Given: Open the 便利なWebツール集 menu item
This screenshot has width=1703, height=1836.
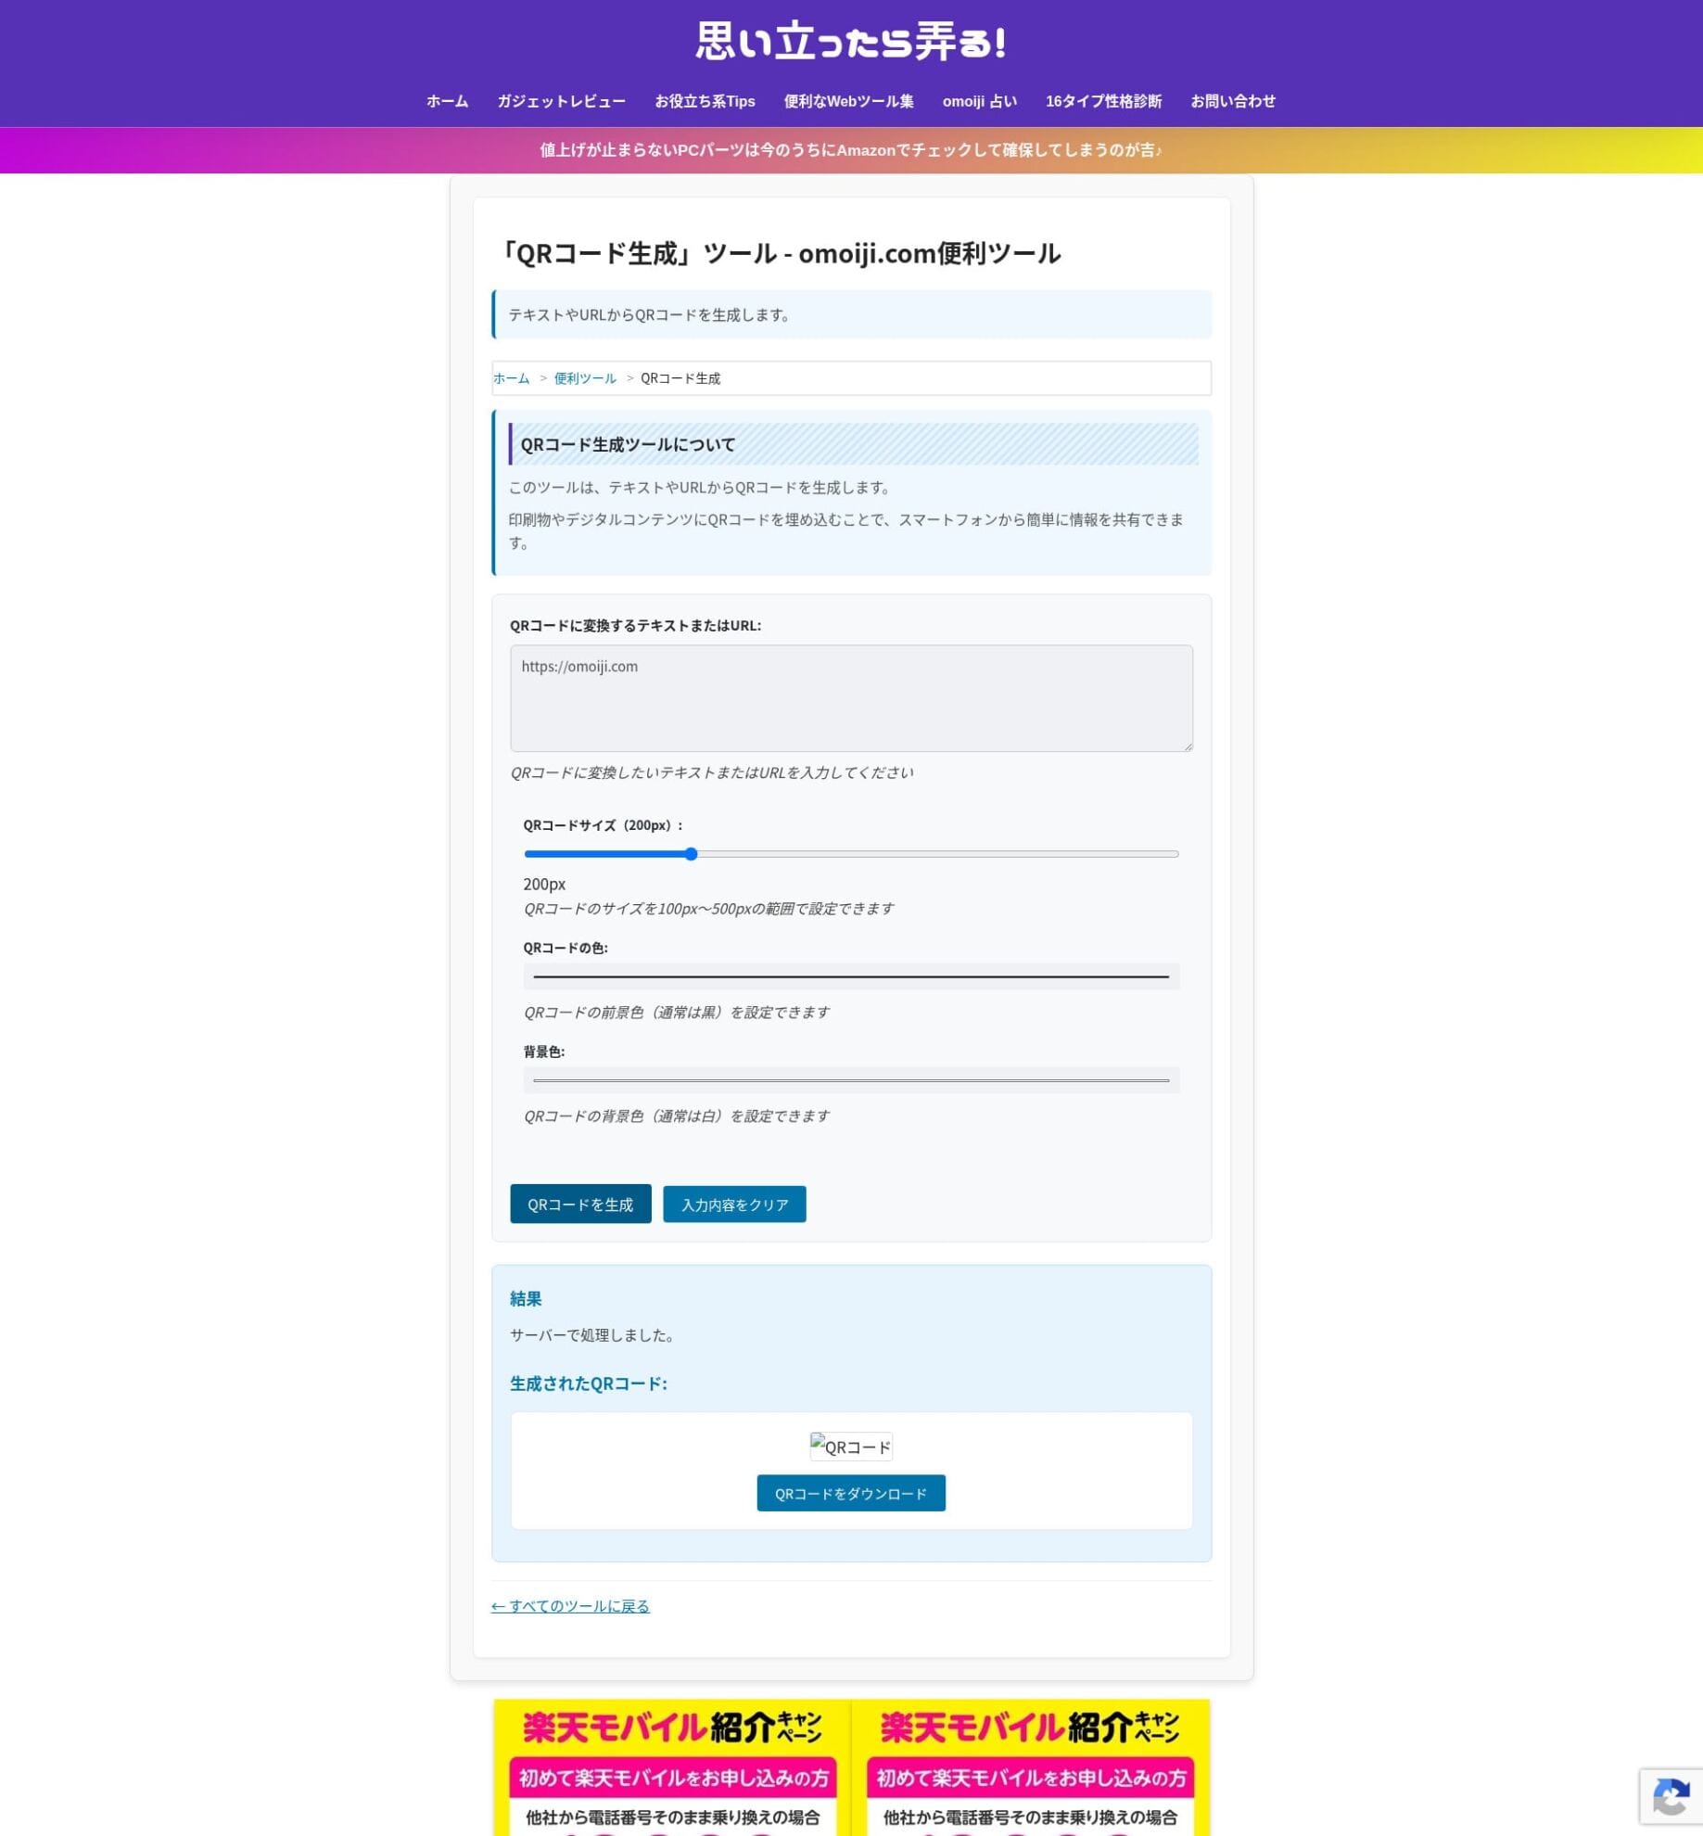Looking at the screenshot, I should pos(848,101).
